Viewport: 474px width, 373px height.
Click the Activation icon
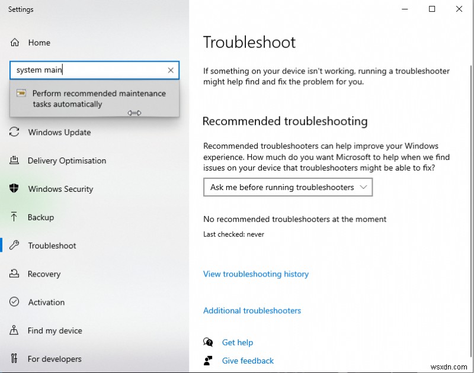pyautogui.click(x=14, y=303)
